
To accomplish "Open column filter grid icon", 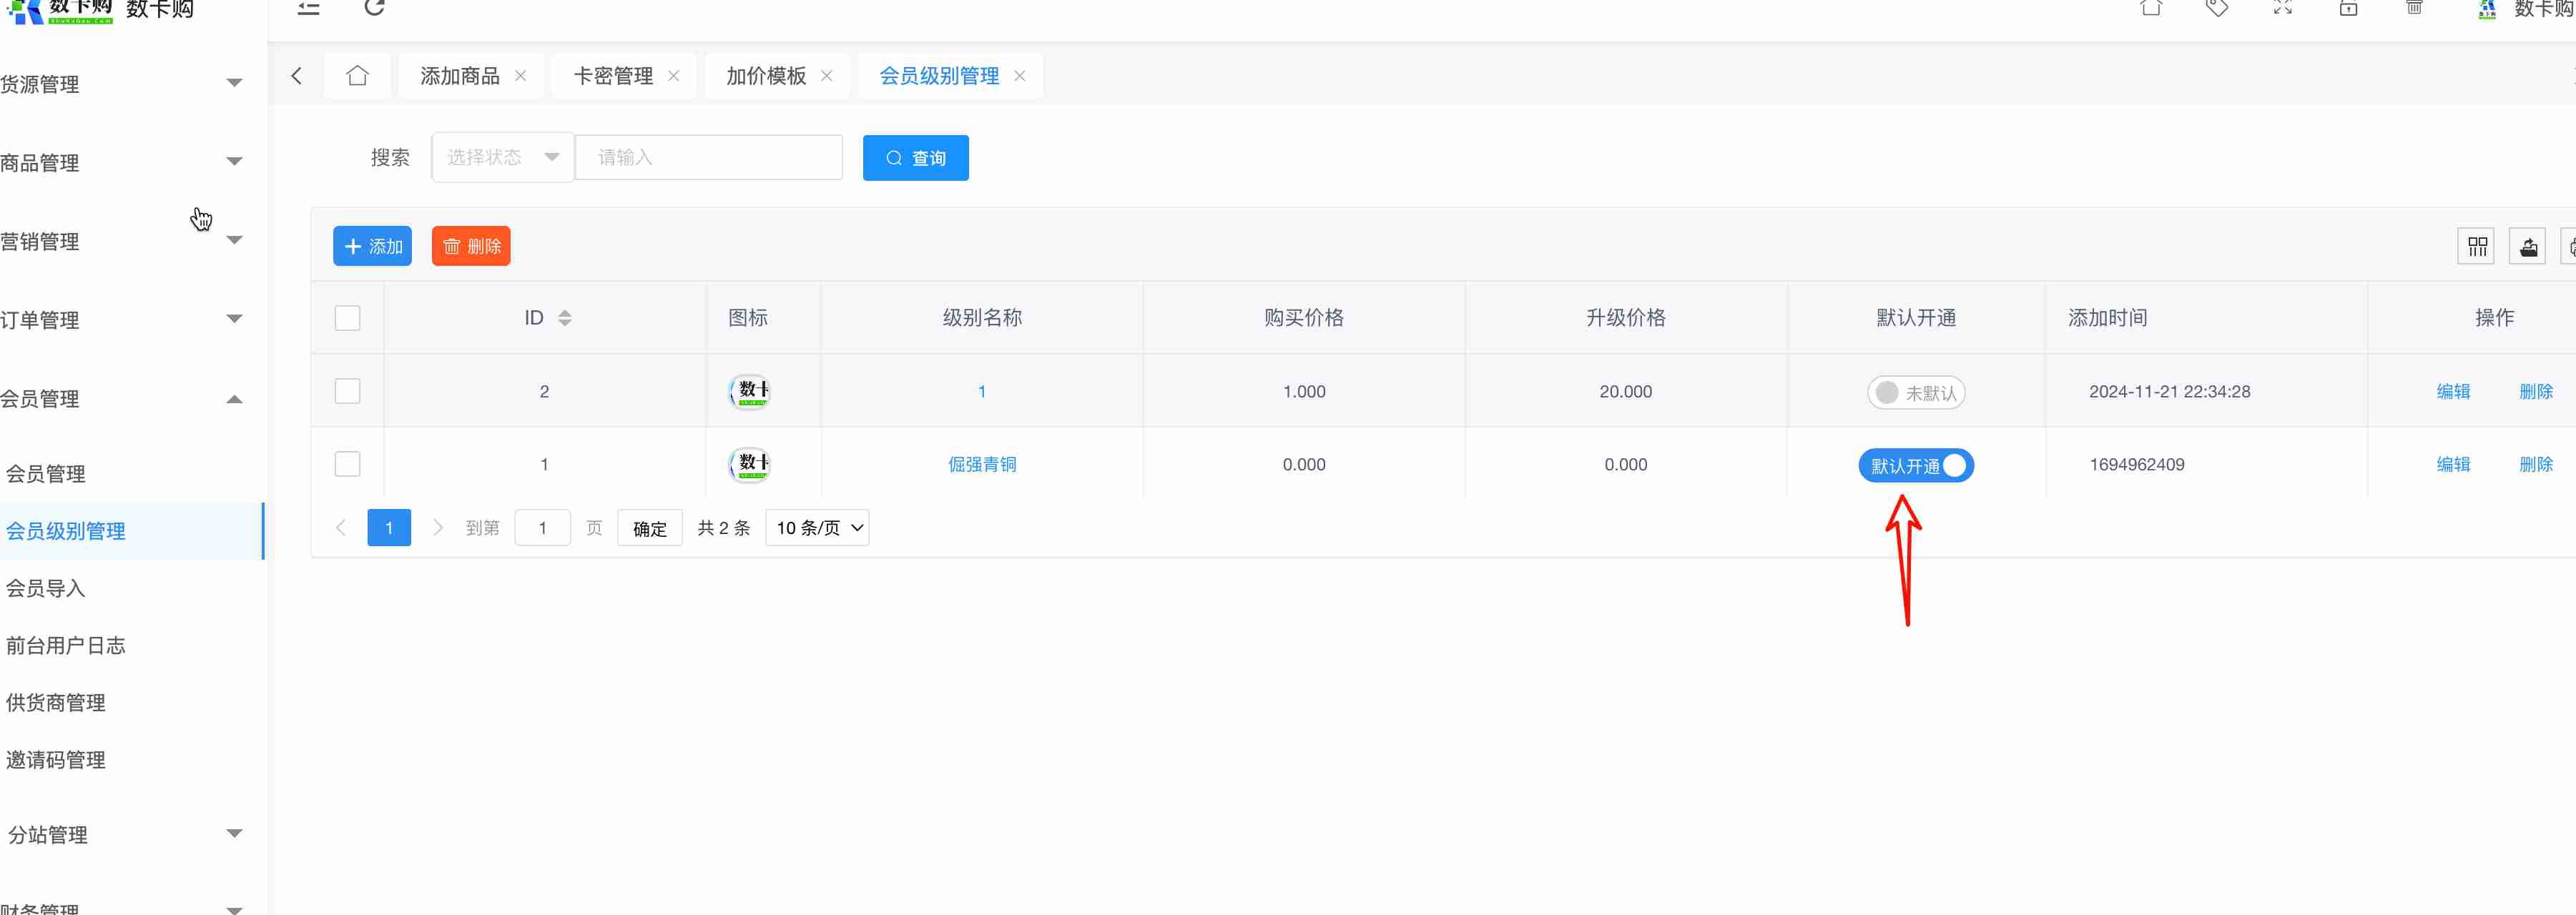I will coord(2476,247).
